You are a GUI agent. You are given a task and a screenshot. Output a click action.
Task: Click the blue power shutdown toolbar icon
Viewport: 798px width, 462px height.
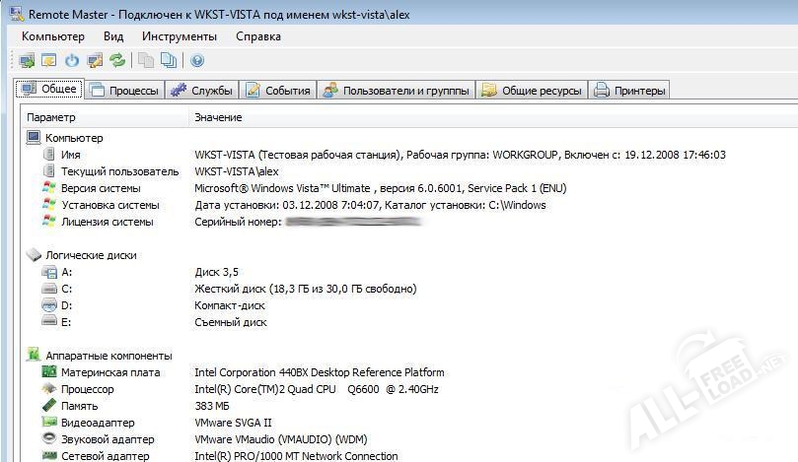point(71,61)
